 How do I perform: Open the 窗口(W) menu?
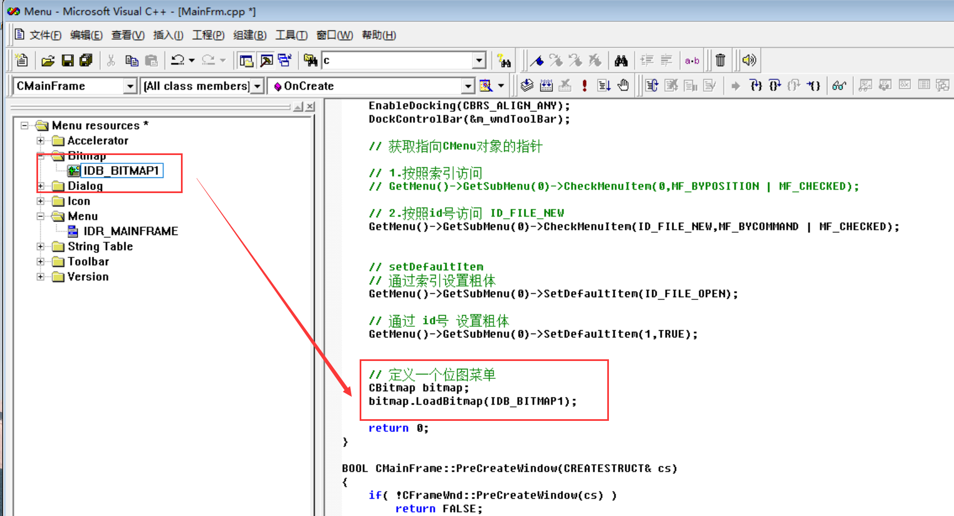point(334,35)
